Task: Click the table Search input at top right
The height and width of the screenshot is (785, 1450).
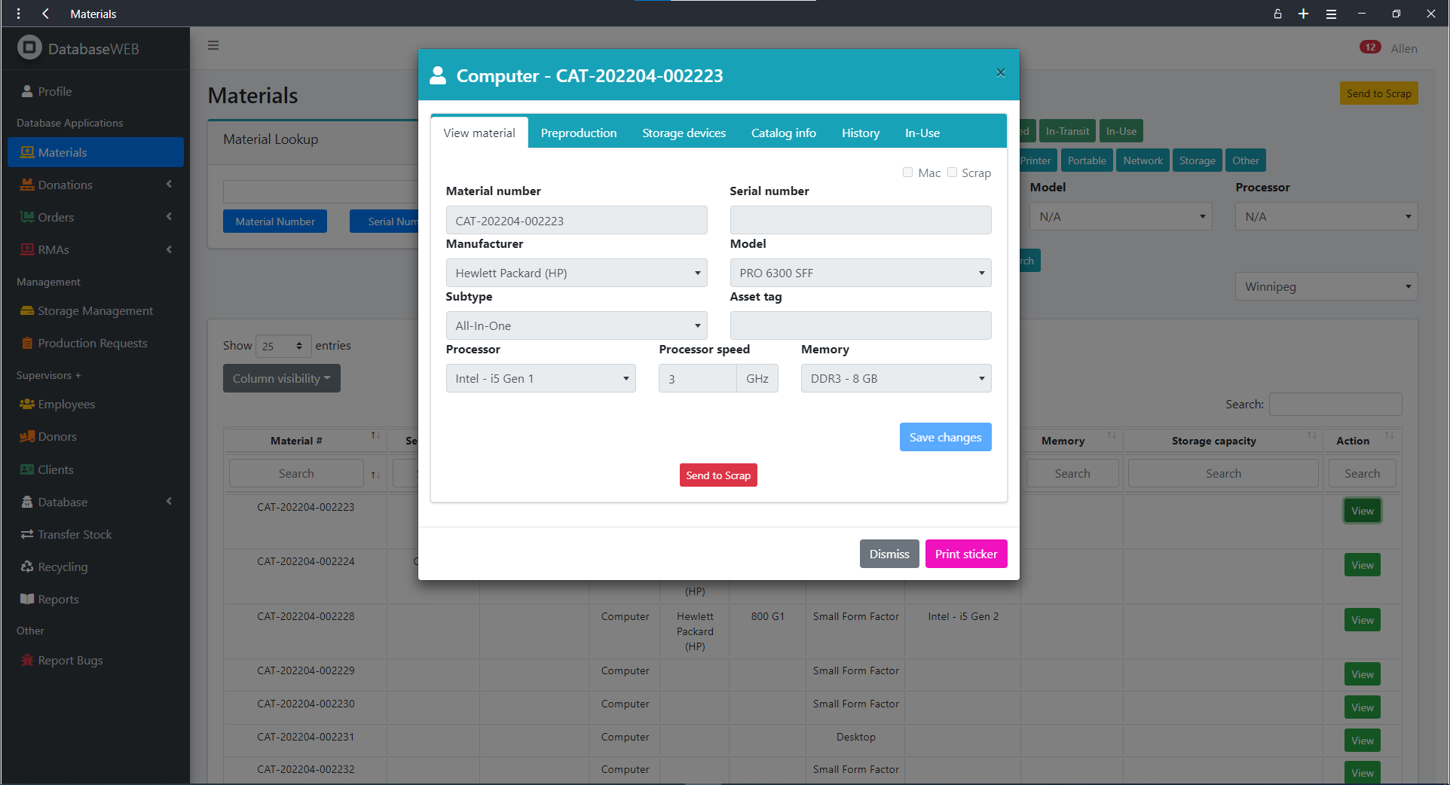Action: pos(1335,404)
